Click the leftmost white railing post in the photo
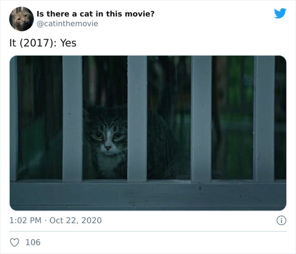The height and width of the screenshot is (254, 296). (72, 119)
